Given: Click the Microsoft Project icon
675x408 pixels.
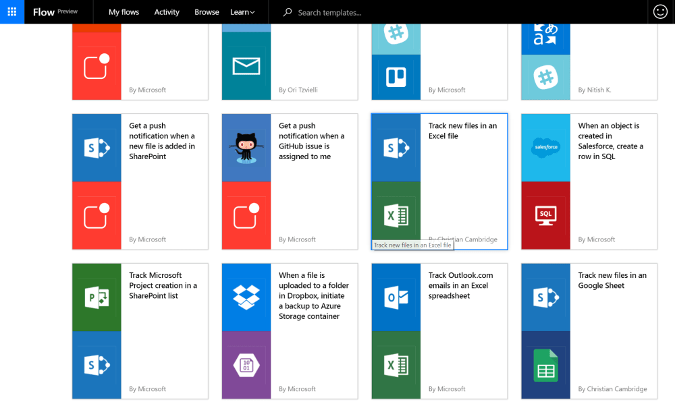Looking at the screenshot, I should (x=97, y=297).
